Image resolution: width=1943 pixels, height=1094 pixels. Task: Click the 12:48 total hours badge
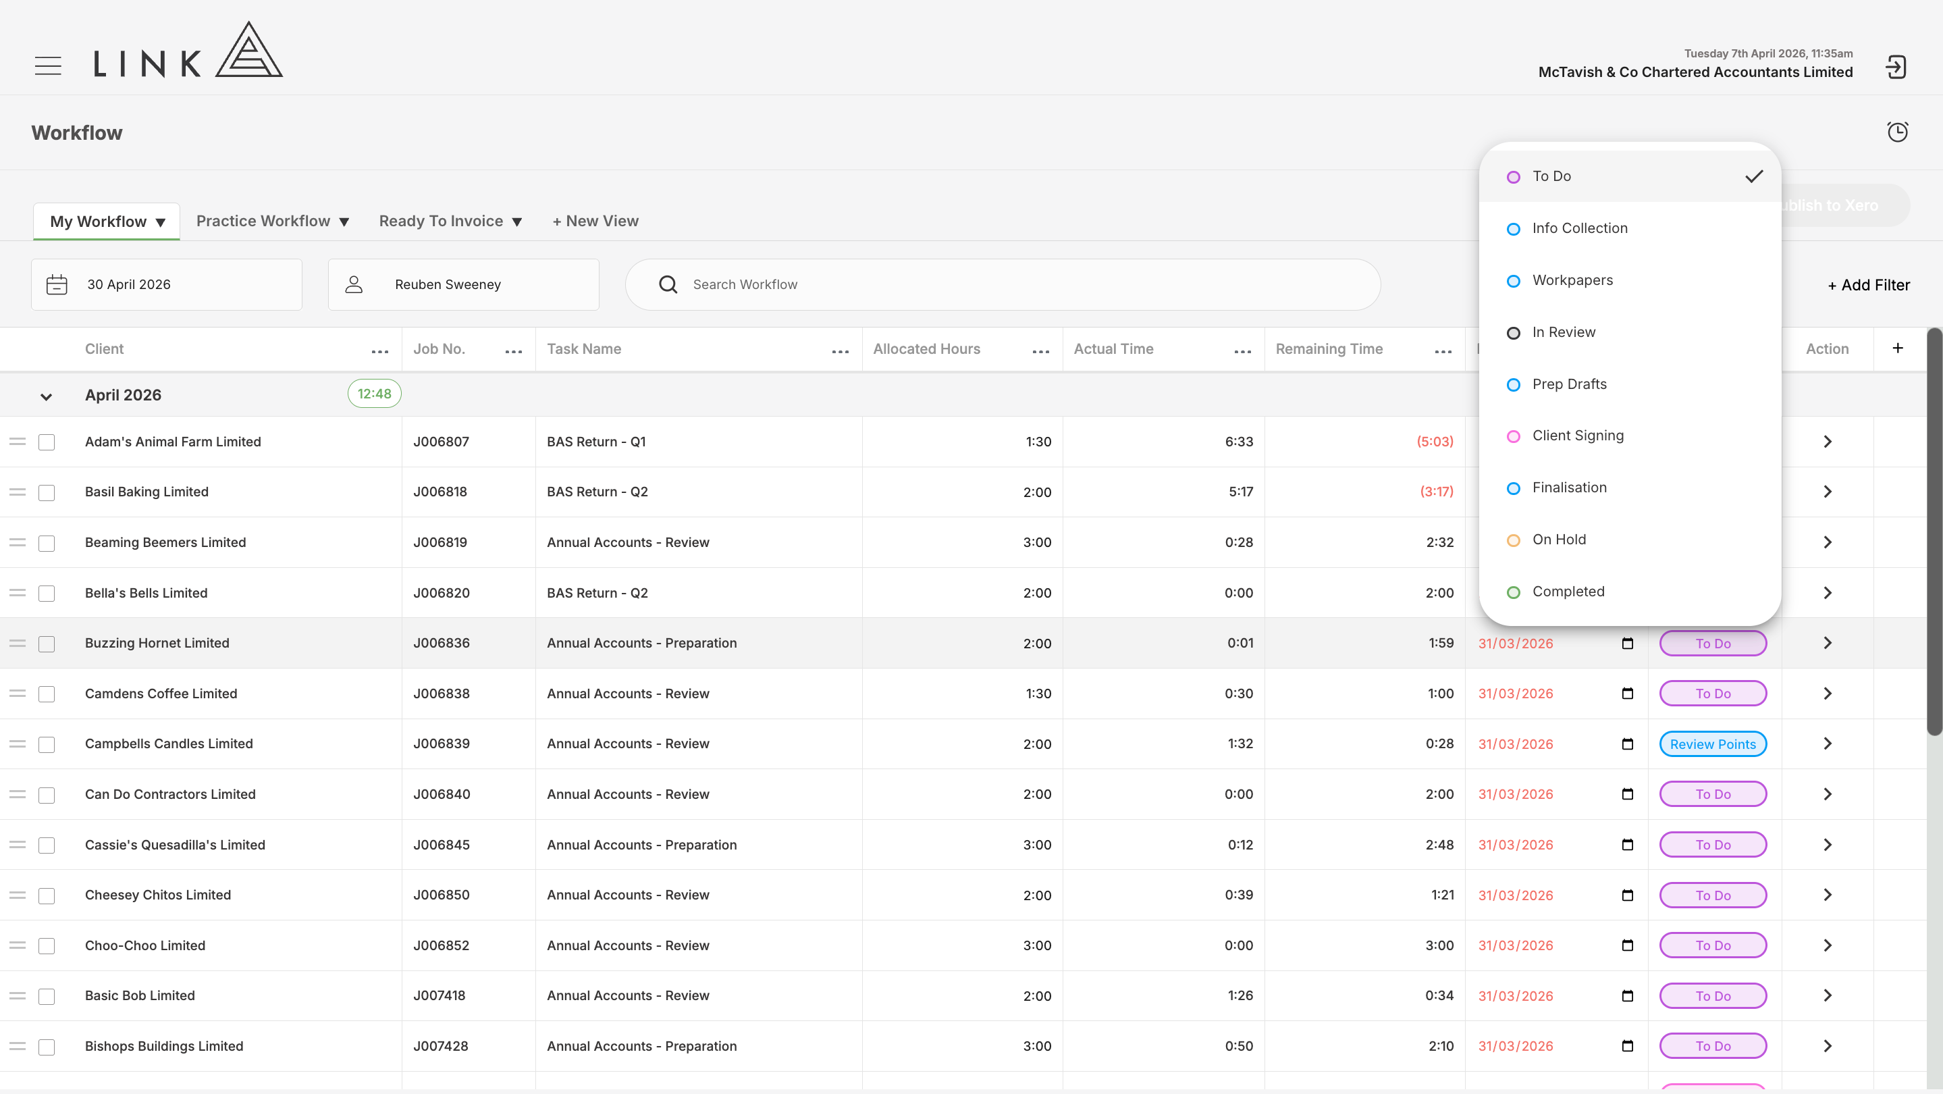click(x=374, y=394)
